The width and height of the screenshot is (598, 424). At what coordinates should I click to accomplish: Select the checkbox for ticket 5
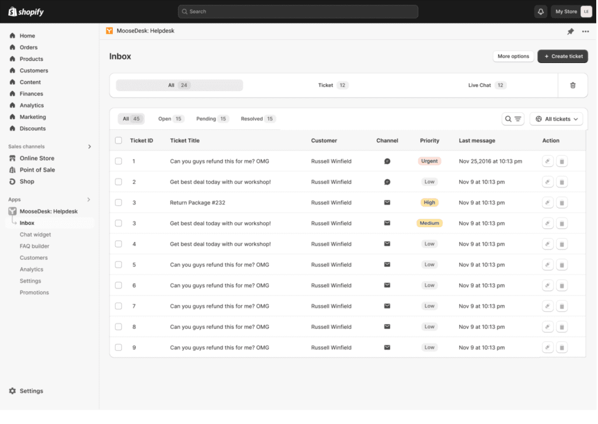pyautogui.click(x=119, y=265)
